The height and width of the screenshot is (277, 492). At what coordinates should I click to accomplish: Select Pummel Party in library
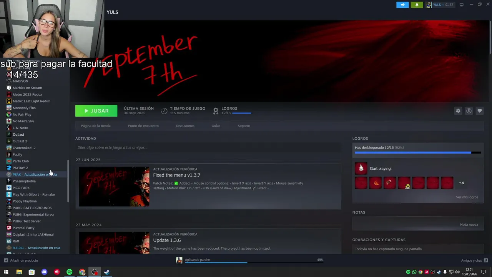[x=23, y=228]
